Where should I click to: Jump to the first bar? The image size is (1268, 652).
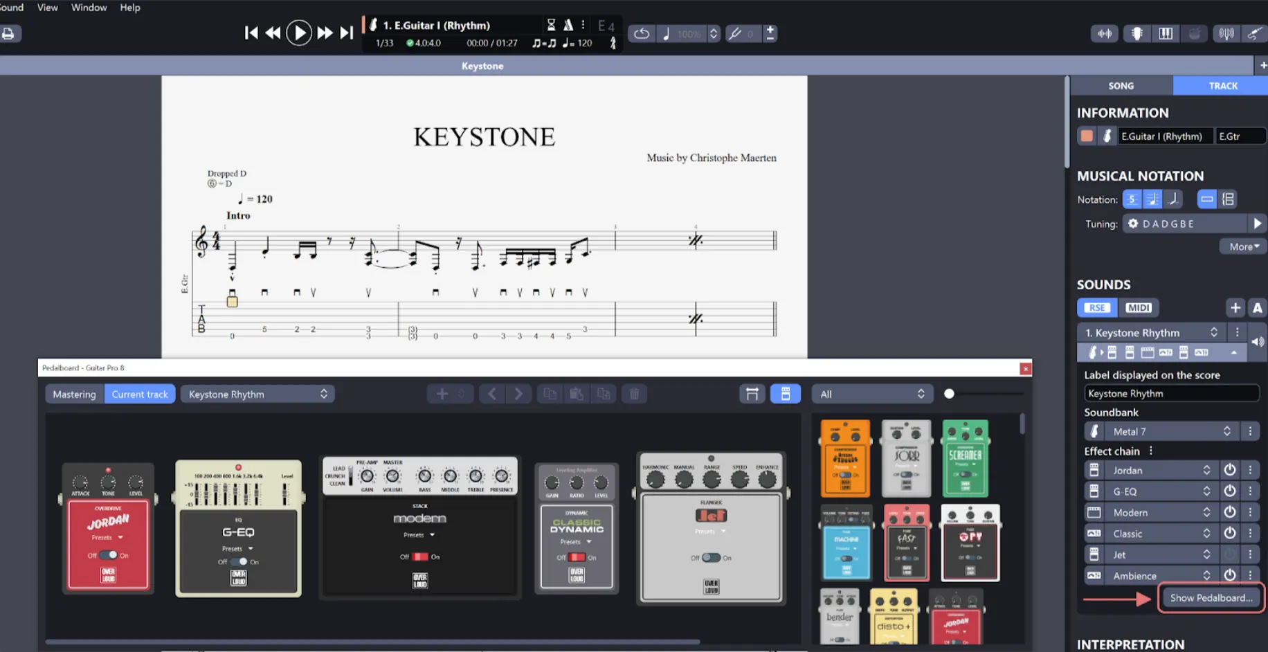(251, 33)
